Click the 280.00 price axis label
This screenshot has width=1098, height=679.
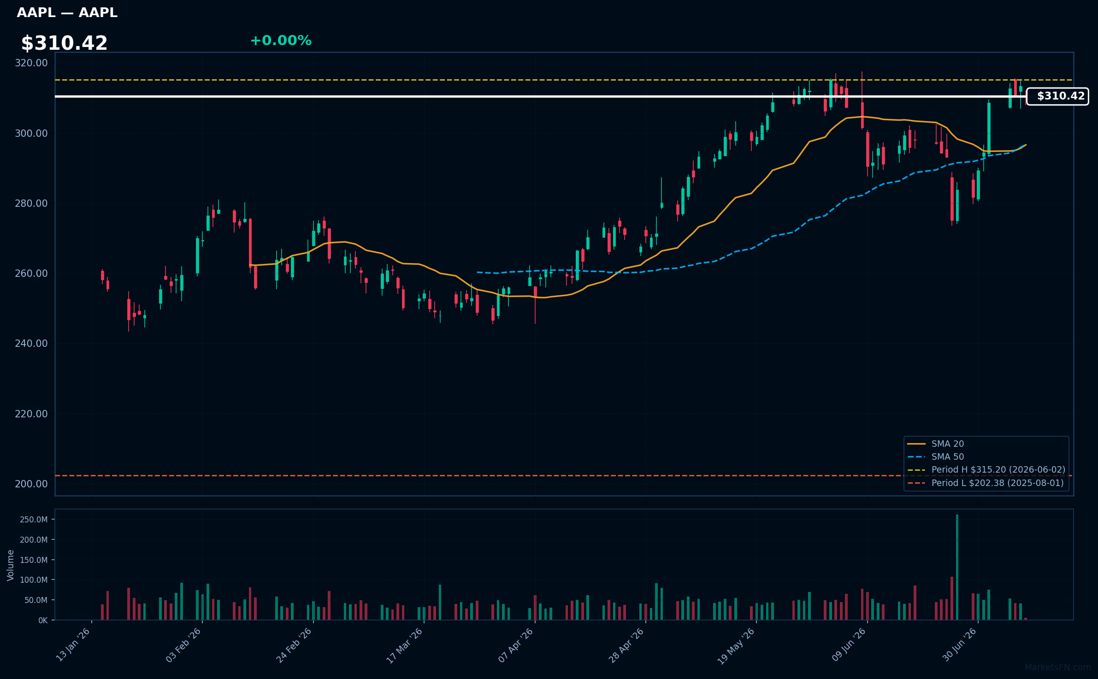click(31, 204)
